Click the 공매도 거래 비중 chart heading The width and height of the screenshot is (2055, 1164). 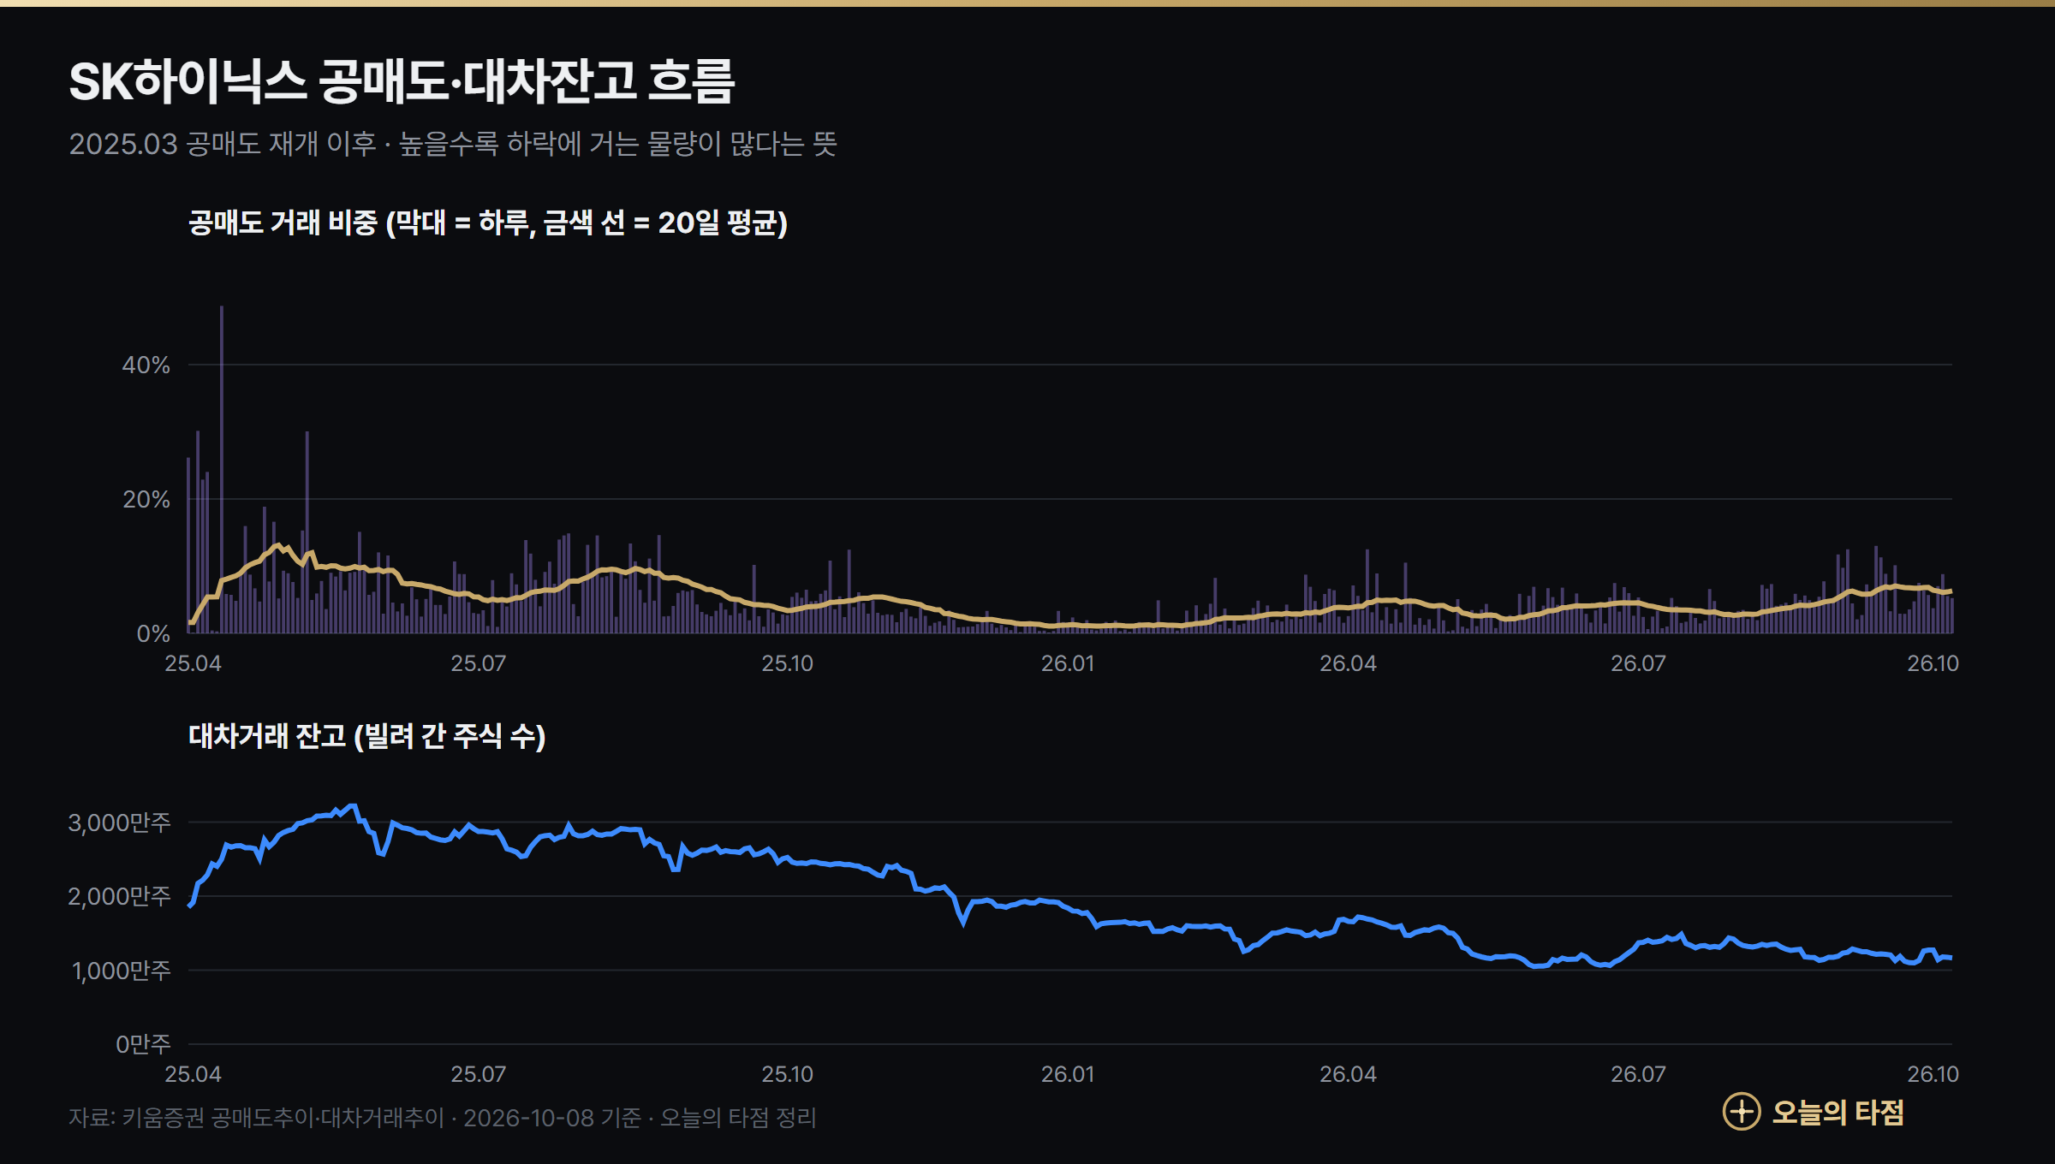(x=488, y=223)
